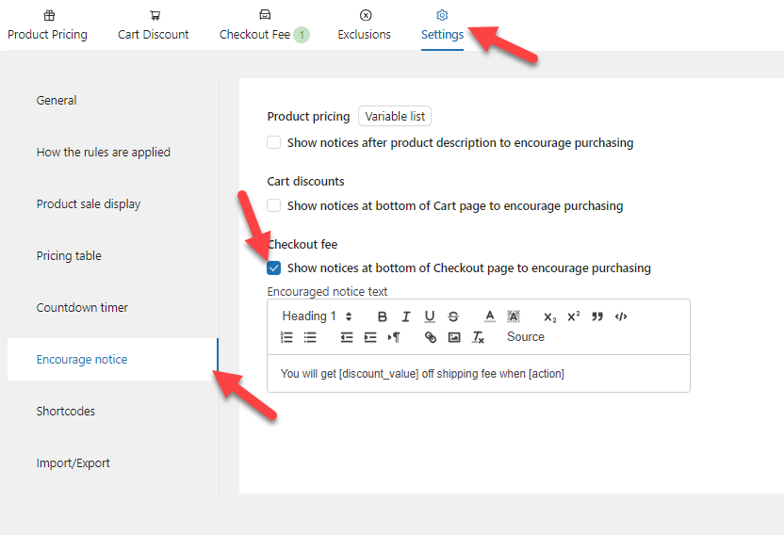The image size is (784, 535).
Task: Click the cart icon above Cart Discount
Action: (155, 15)
